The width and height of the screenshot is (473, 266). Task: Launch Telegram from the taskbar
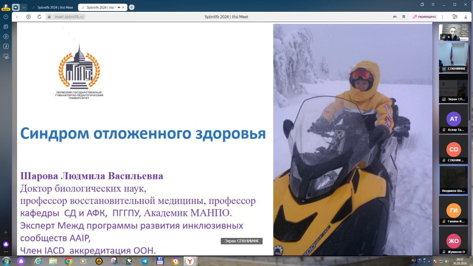[145, 261]
